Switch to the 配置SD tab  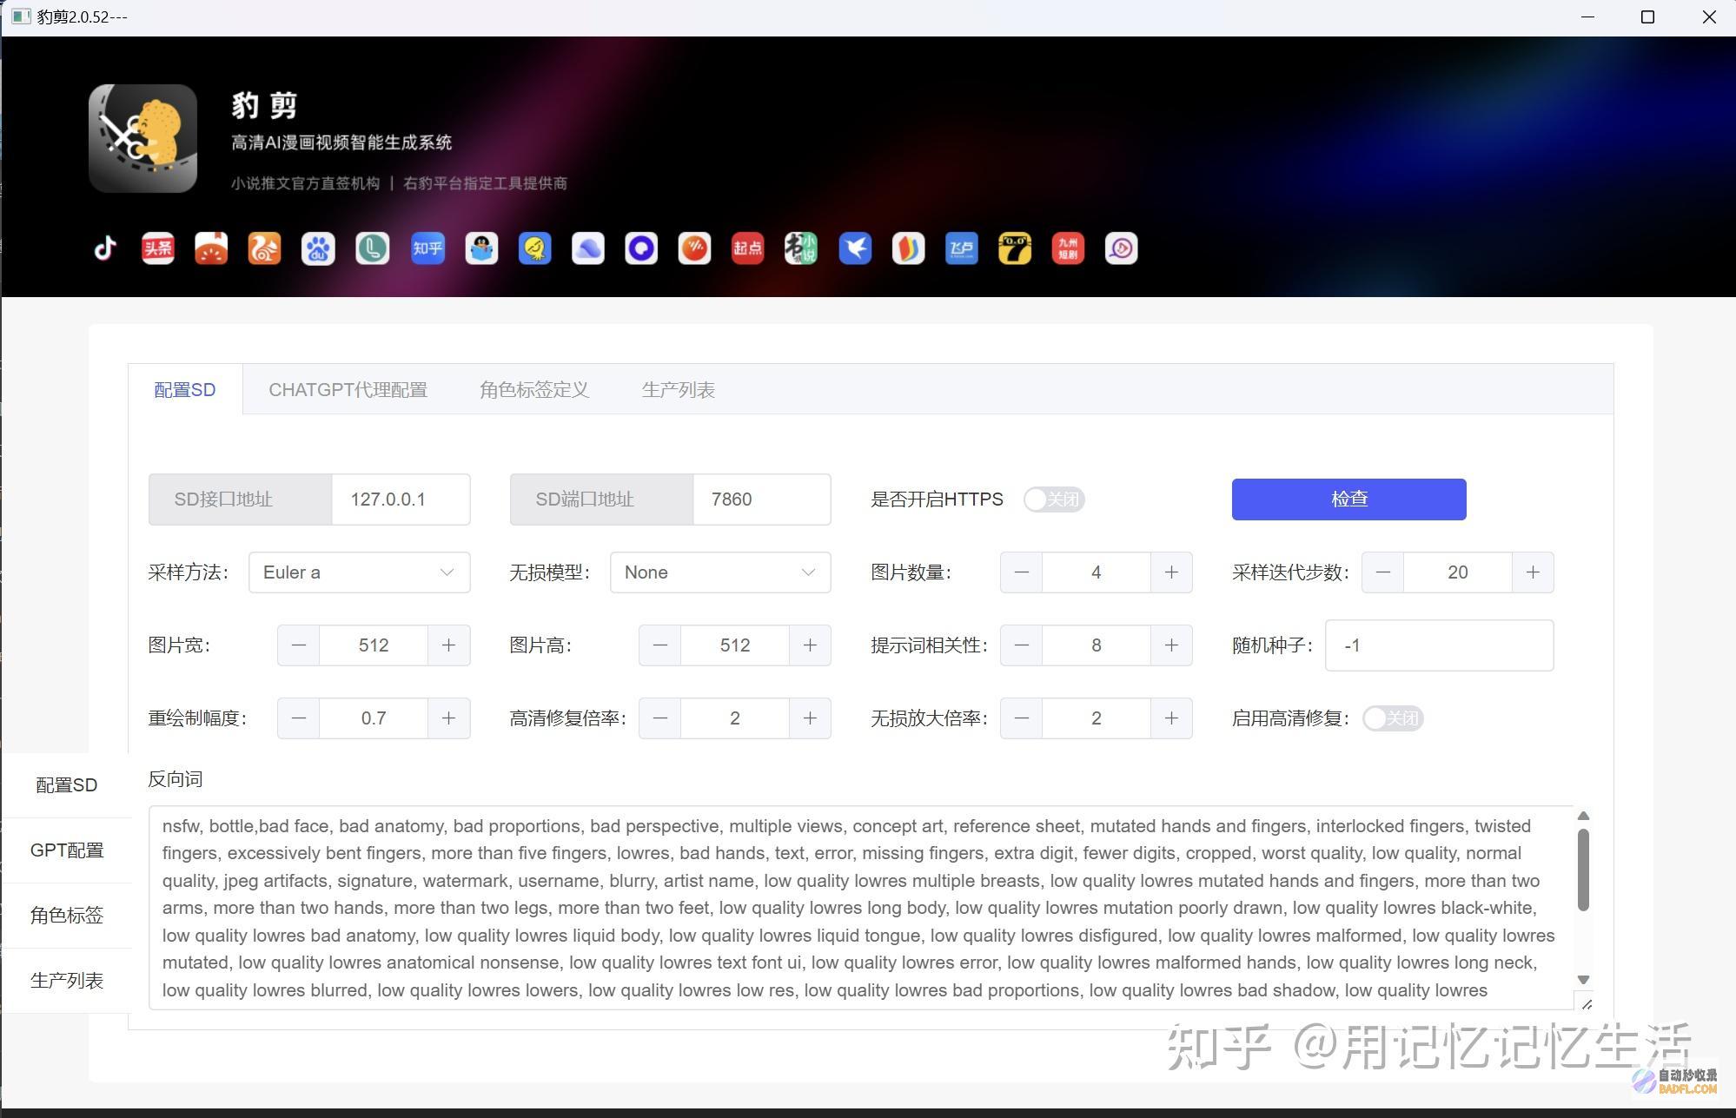185,390
